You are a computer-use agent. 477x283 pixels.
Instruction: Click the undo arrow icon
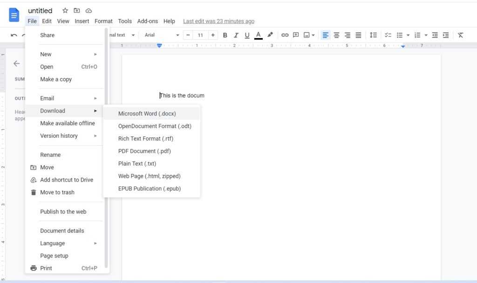pyautogui.click(x=14, y=35)
